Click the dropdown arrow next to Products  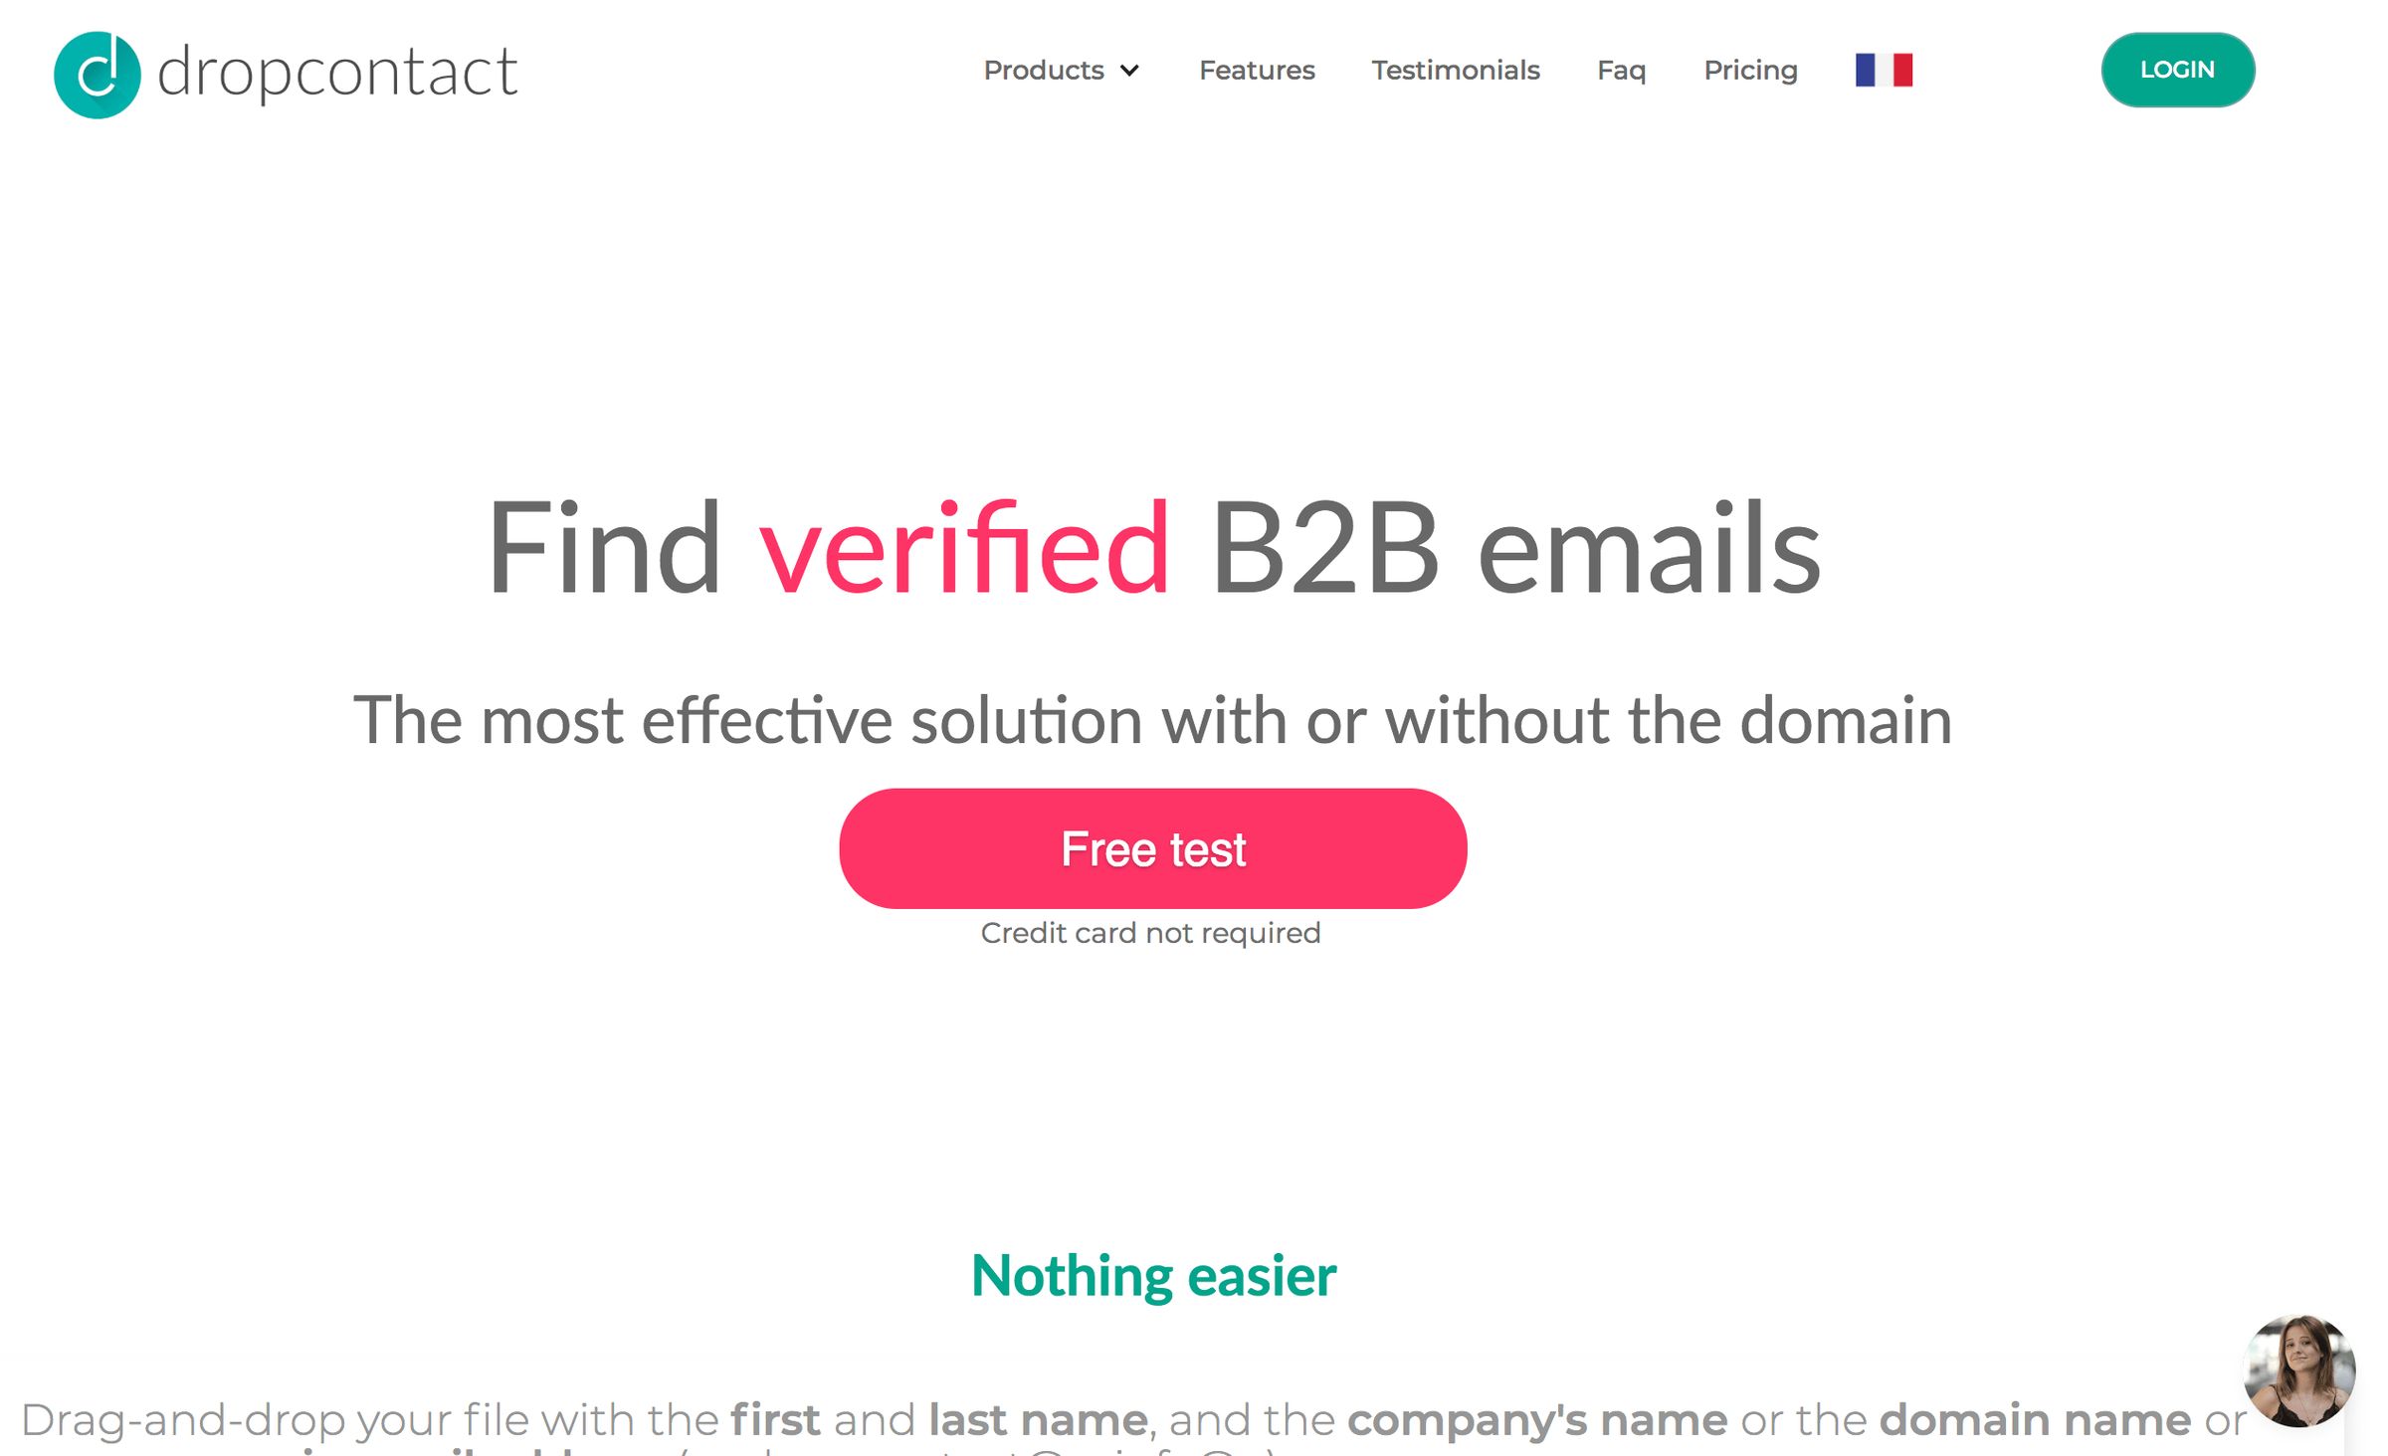[x=1131, y=70]
